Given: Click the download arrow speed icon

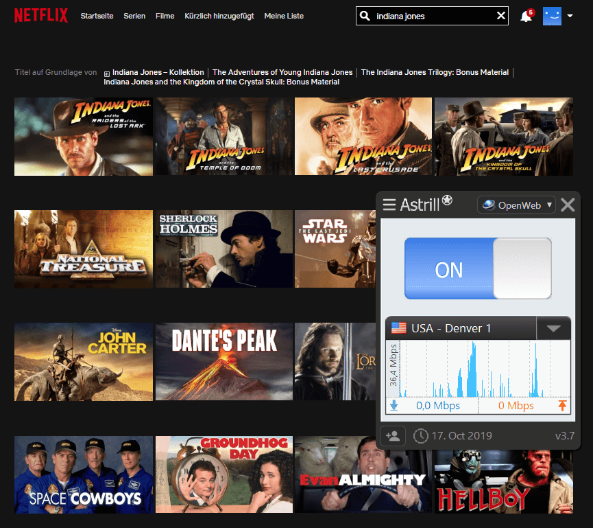Looking at the screenshot, I should click(x=394, y=405).
